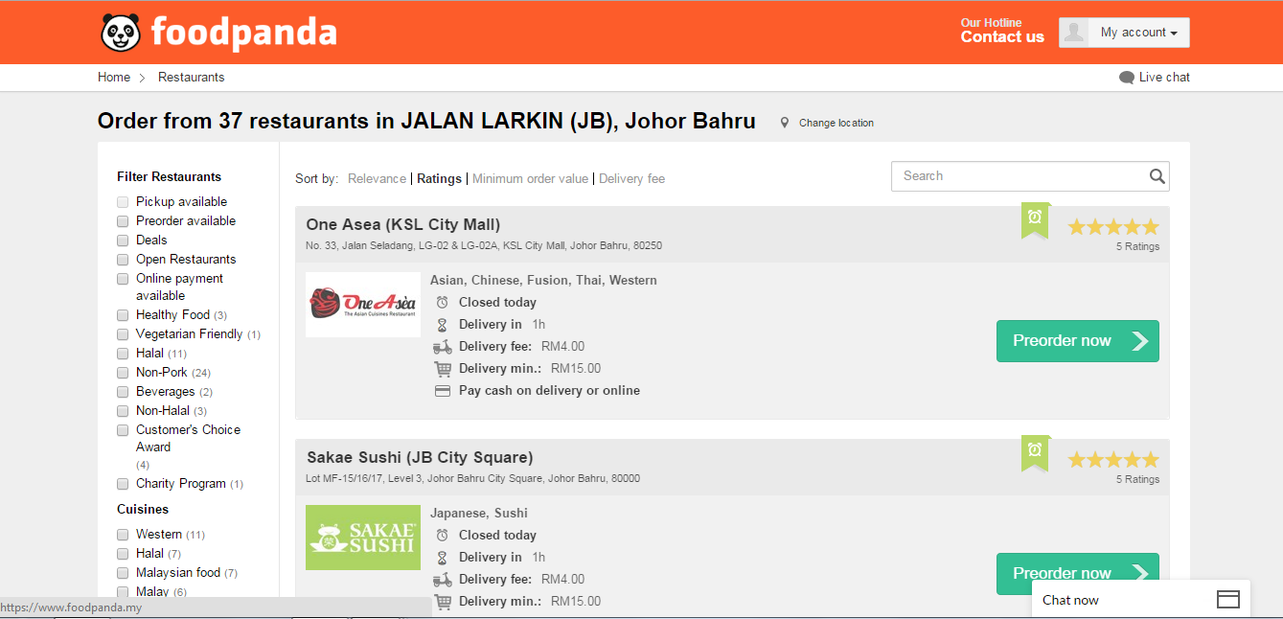Tick the Healthy Food checkbox

[123, 315]
